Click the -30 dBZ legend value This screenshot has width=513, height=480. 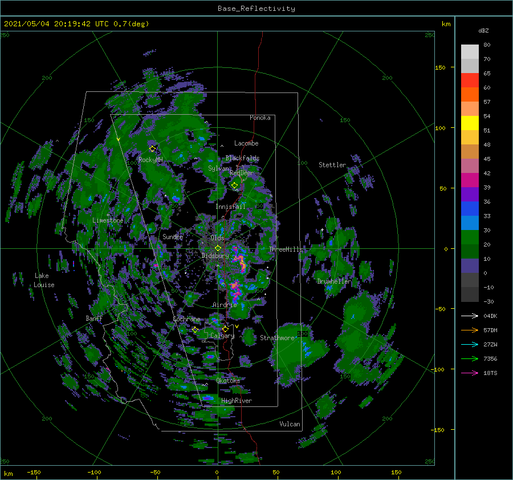point(488,302)
